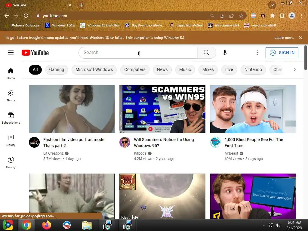This screenshot has width=308, height=231.
Task: Click browser forward arrow
Action: click(16, 16)
